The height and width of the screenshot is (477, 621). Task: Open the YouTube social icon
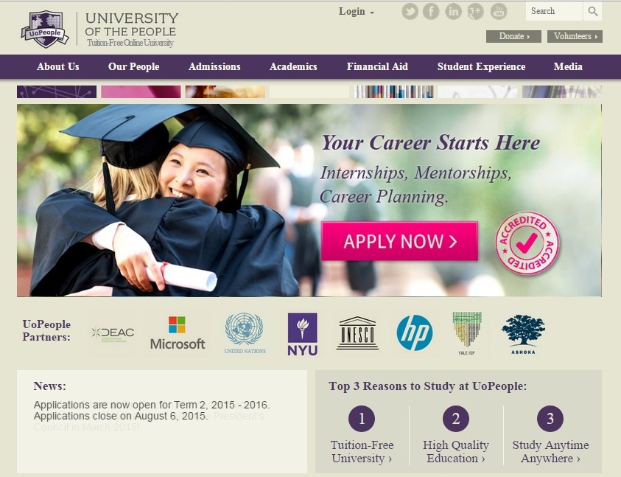[499, 11]
